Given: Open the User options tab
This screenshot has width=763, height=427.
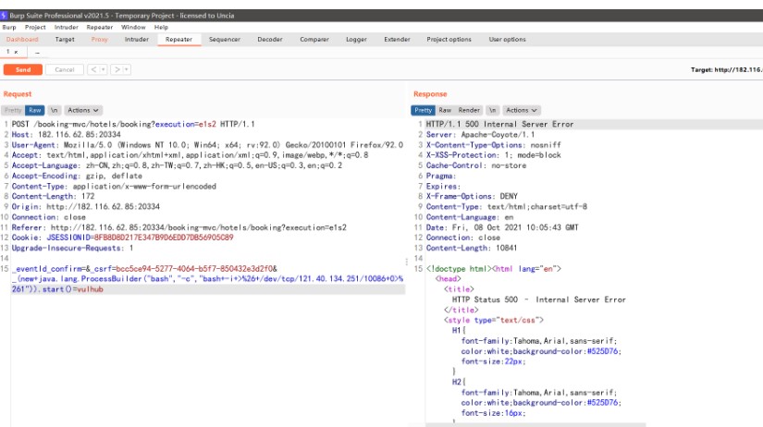Looking at the screenshot, I should click(x=507, y=40).
